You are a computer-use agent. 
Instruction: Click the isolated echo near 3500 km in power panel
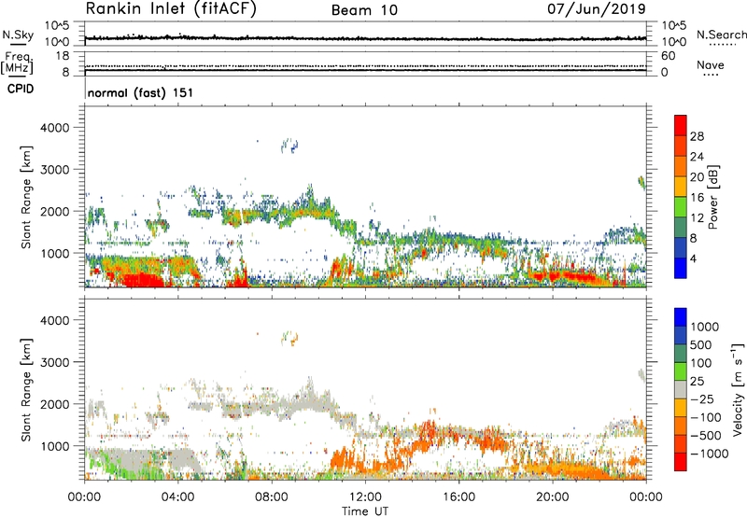(289, 146)
